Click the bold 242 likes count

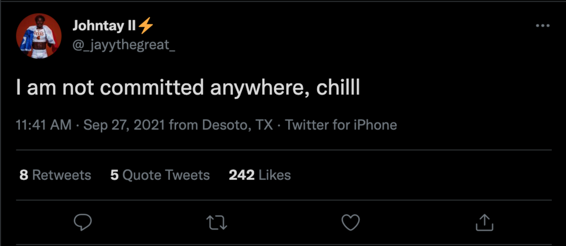[x=242, y=175]
